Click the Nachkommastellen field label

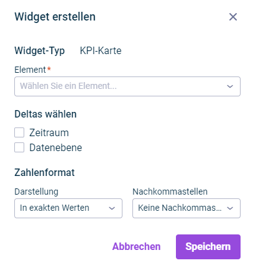pos(170,192)
